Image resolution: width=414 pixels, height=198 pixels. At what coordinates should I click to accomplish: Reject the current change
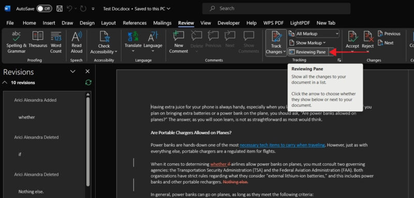(x=368, y=39)
